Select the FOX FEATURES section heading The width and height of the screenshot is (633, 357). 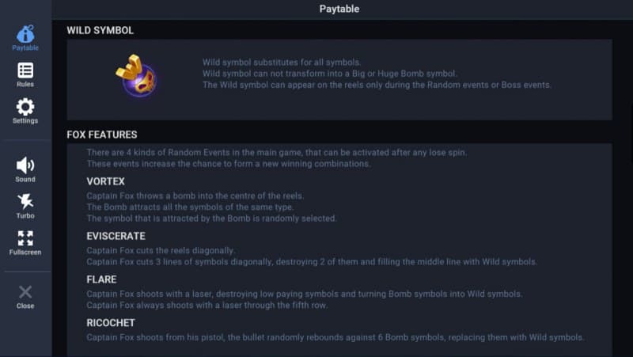[102, 135]
